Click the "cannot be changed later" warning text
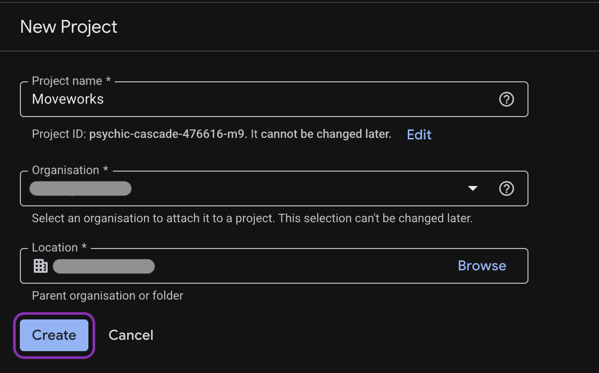The height and width of the screenshot is (373, 599). tap(326, 134)
